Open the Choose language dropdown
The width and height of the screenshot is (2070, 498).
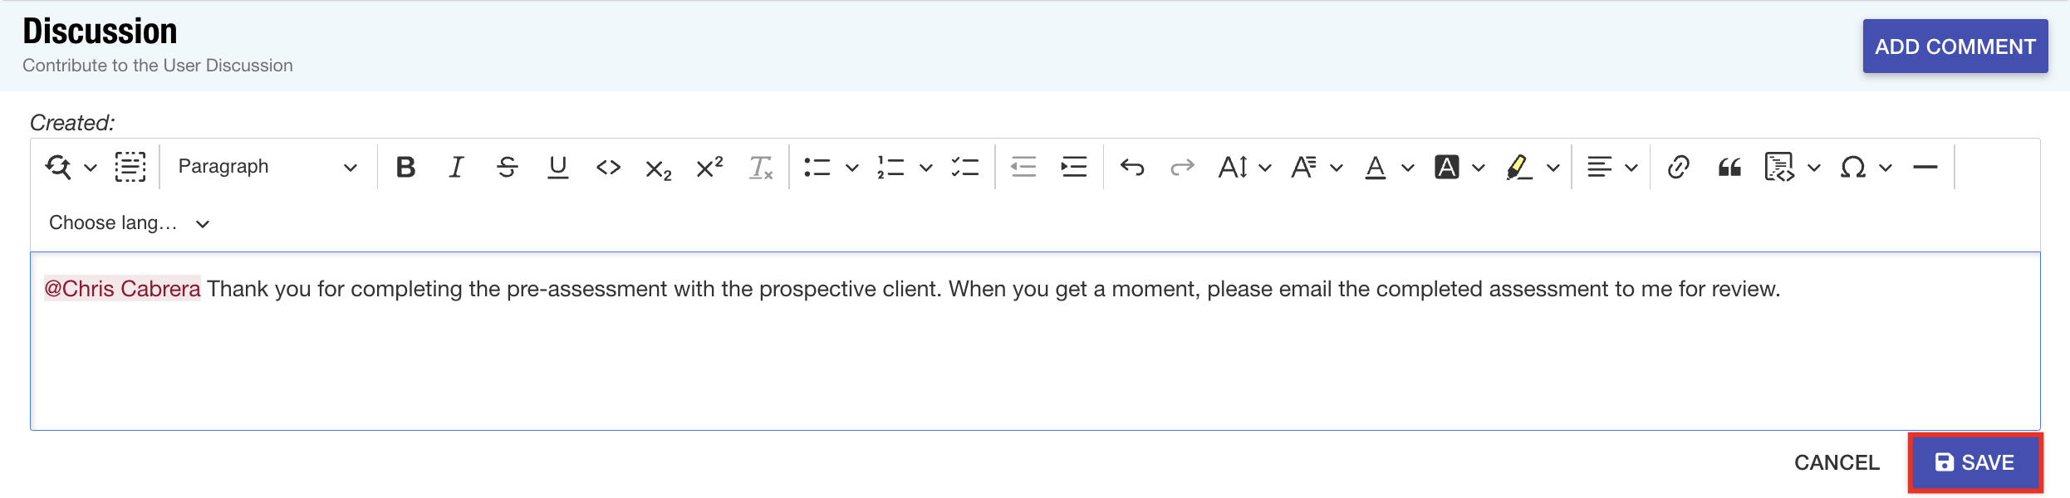pos(129,223)
